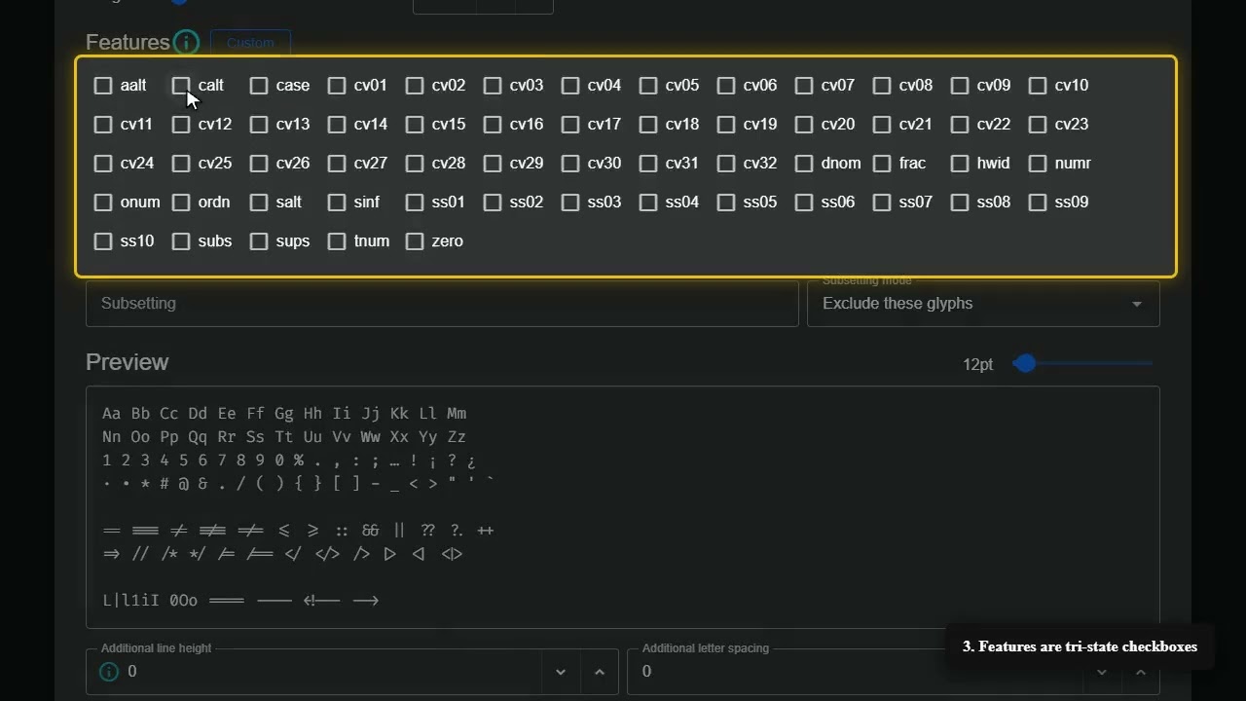The height and width of the screenshot is (701, 1246).
Task: Click inside the font preview text area
Action: point(623,507)
